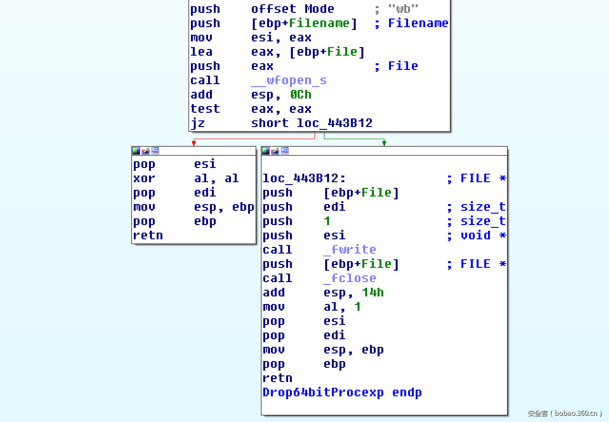This screenshot has height=422, width=609.
Task: Click the blue Filename comment text
Action: tap(418, 23)
